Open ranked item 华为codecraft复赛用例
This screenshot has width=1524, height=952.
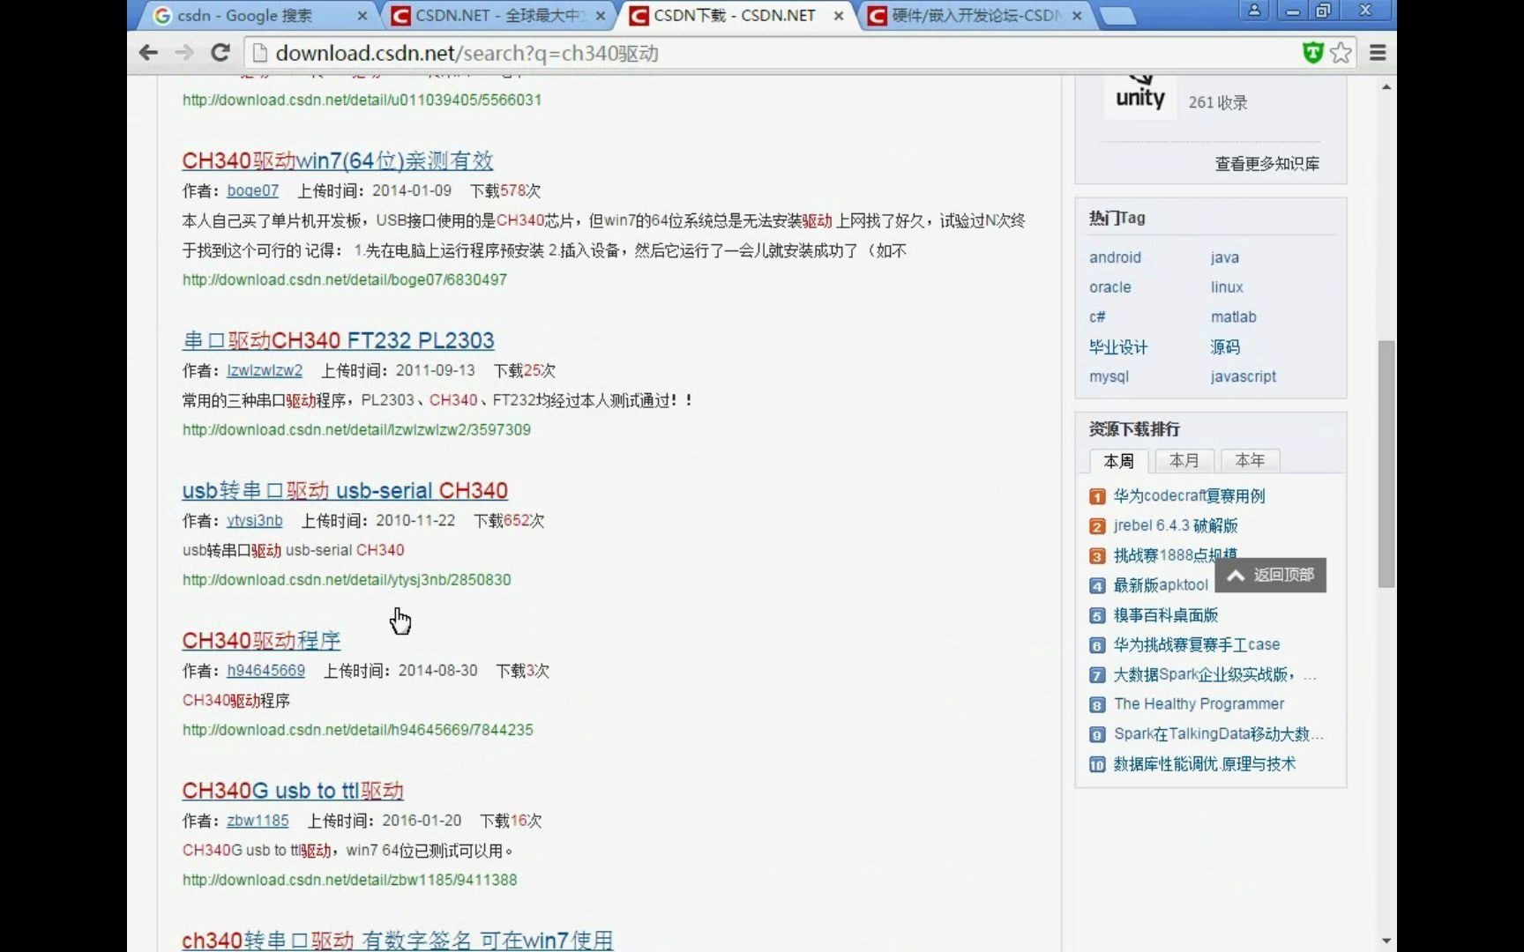[x=1189, y=495]
